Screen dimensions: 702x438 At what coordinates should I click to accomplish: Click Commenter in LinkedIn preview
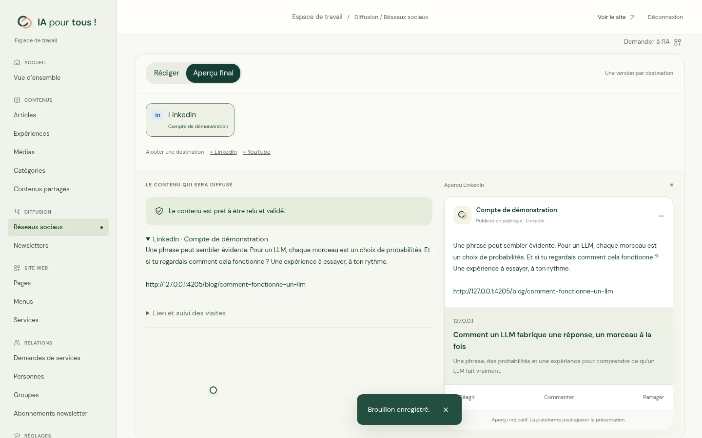[559, 397]
